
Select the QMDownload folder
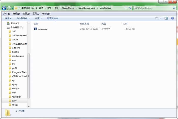coord(18,76)
